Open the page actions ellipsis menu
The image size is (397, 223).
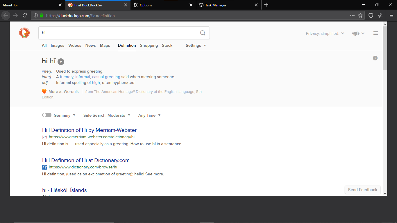click(352, 15)
